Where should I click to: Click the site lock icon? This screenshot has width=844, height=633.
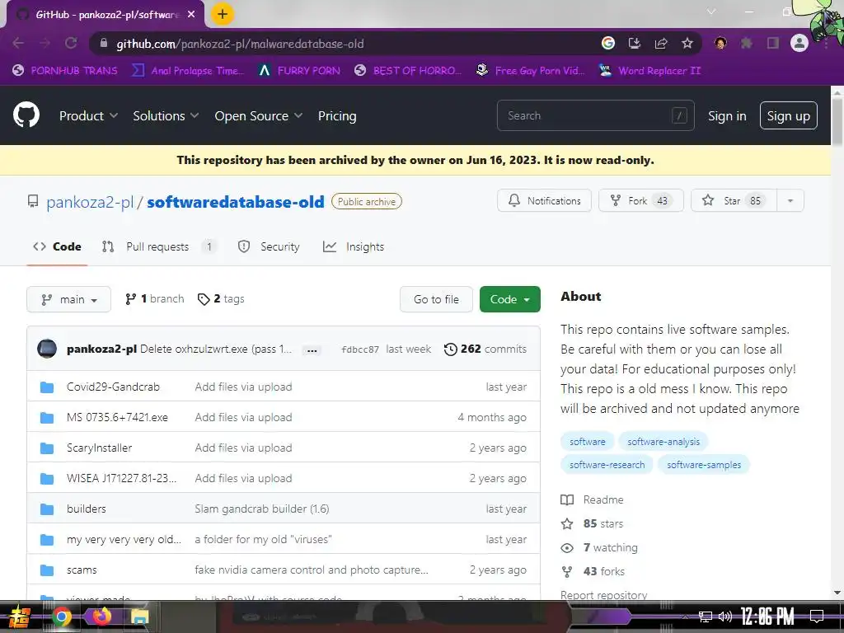[104, 44]
